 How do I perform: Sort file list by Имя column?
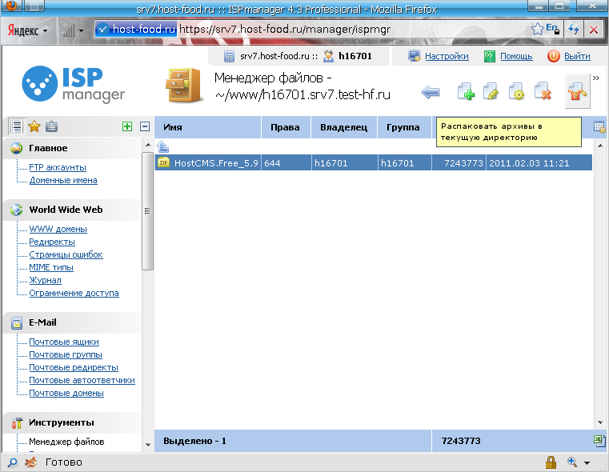coord(206,127)
